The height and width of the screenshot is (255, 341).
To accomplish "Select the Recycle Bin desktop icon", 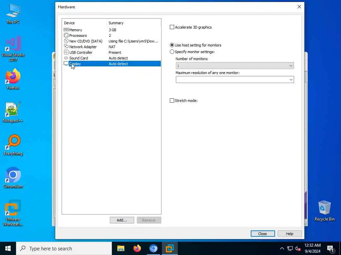I will point(324,211).
